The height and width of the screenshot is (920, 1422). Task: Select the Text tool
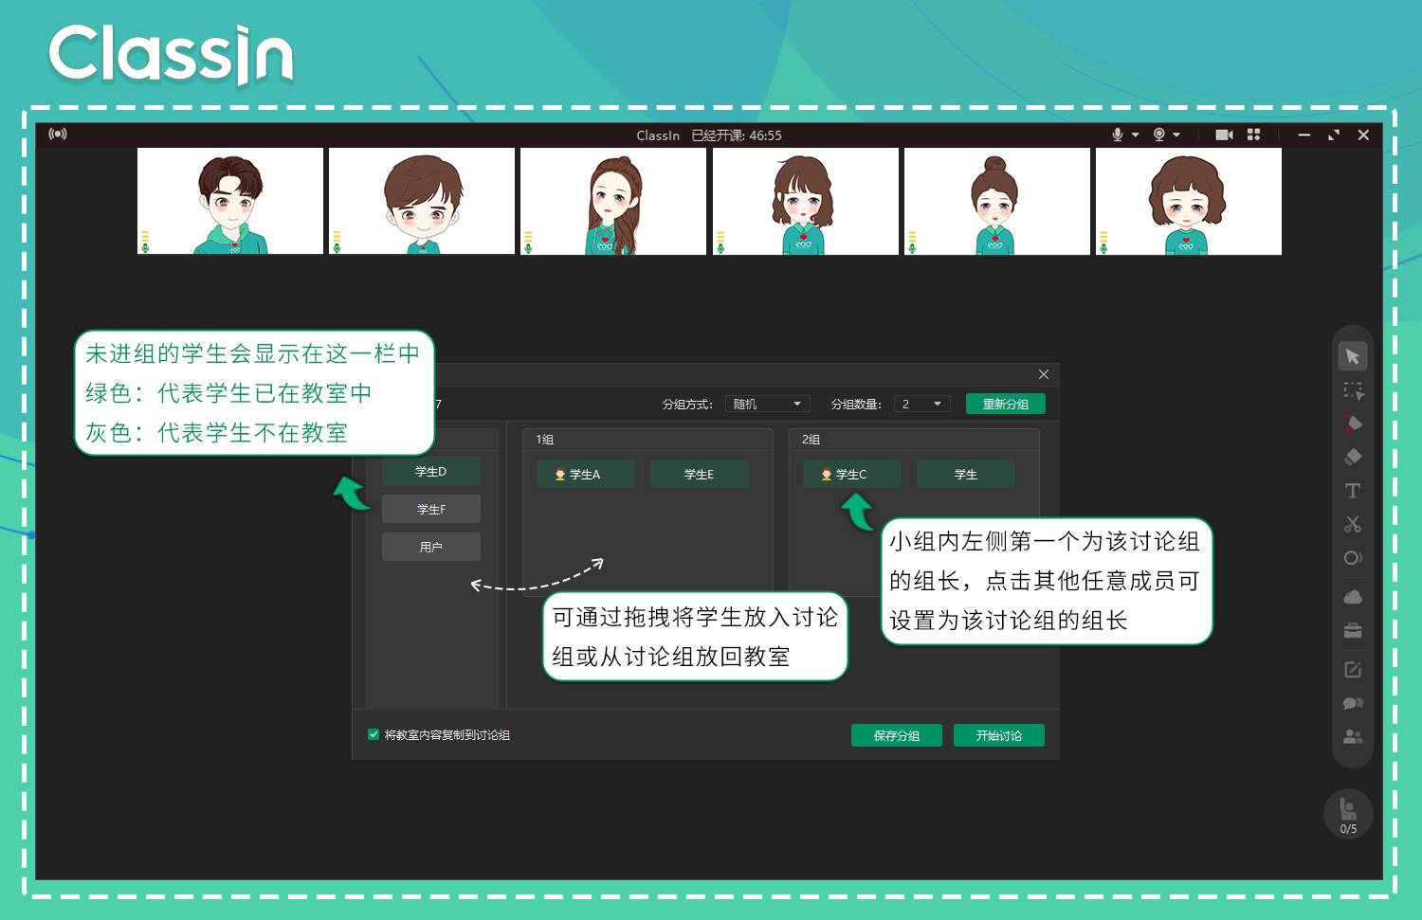click(1353, 491)
